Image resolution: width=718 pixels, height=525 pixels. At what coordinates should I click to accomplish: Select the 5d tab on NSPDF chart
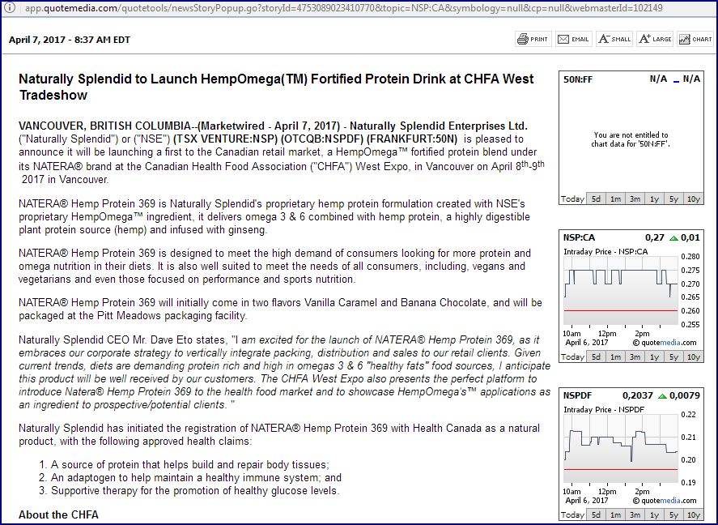coord(596,515)
